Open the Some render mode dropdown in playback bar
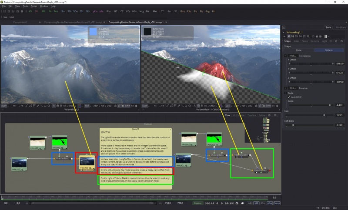The image size is (348, 210). tap(277, 203)
